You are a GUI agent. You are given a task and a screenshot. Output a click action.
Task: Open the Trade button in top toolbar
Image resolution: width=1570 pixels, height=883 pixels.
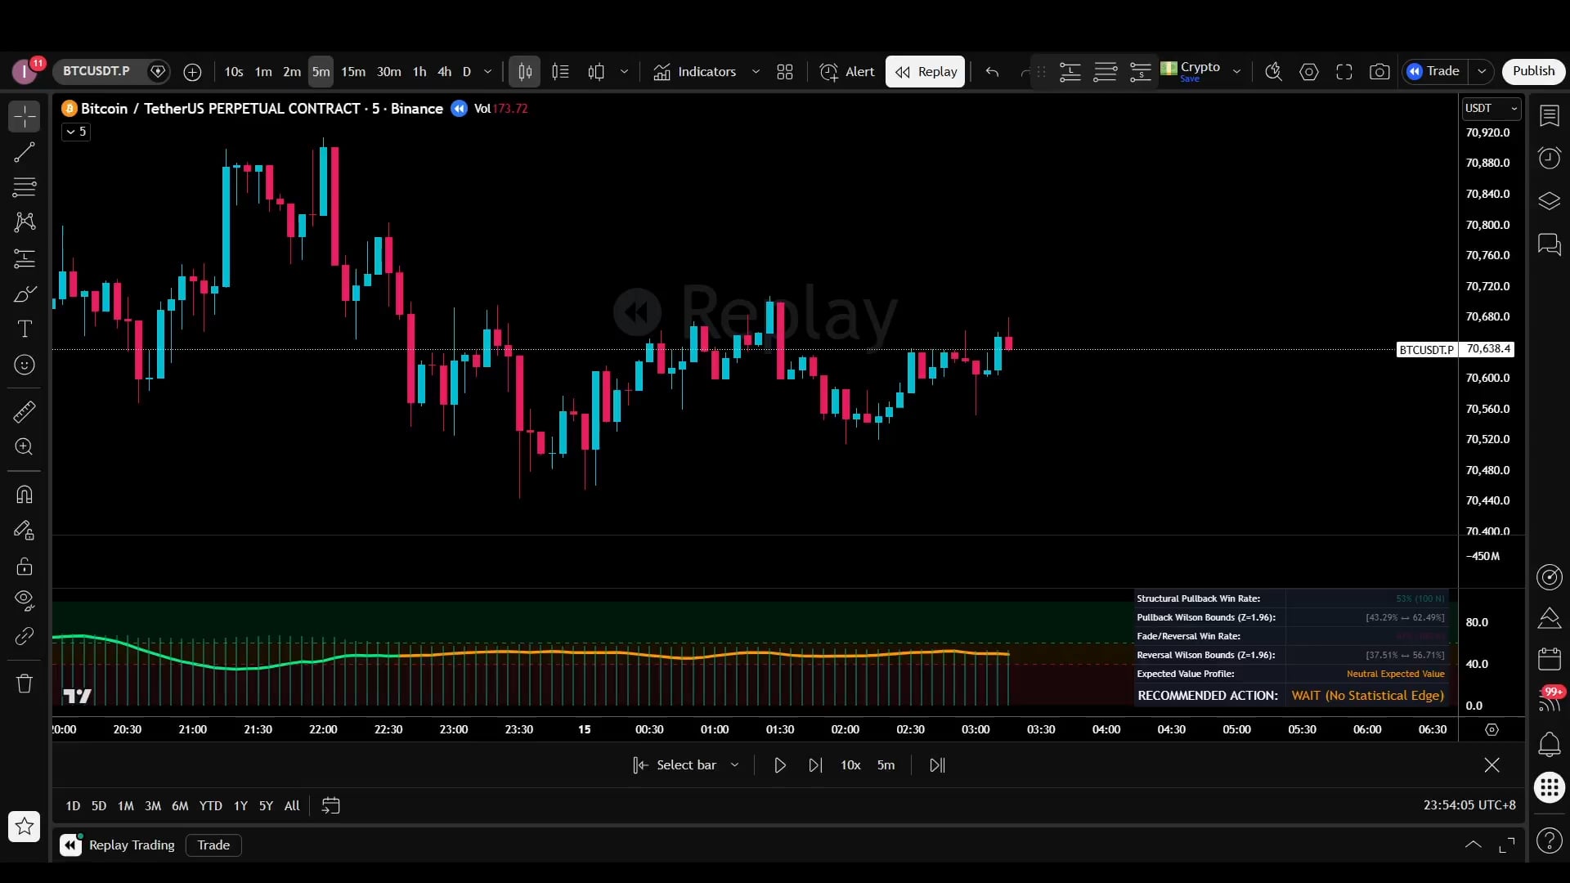click(x=1434, y=72)
